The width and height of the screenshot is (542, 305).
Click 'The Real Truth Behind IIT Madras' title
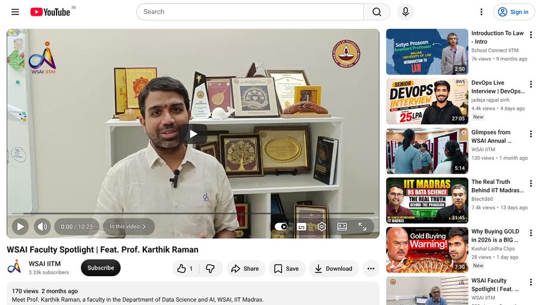497,186
